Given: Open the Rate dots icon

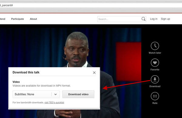Looking at the screenshot, I should click(x=155, y=96).
